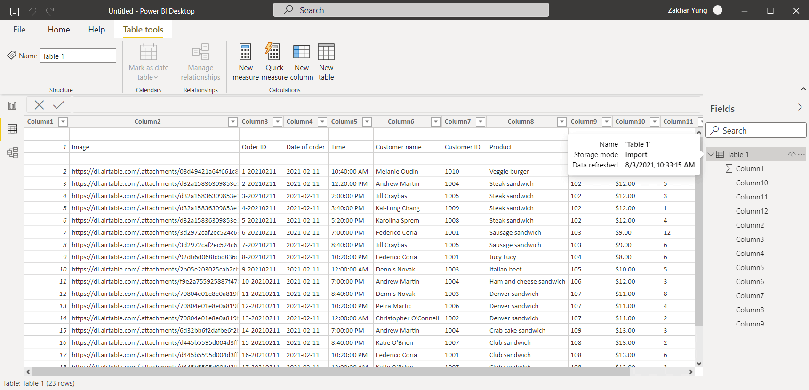Open the Help tab
The image size is (809, 390).
click(x=96, y=29)
